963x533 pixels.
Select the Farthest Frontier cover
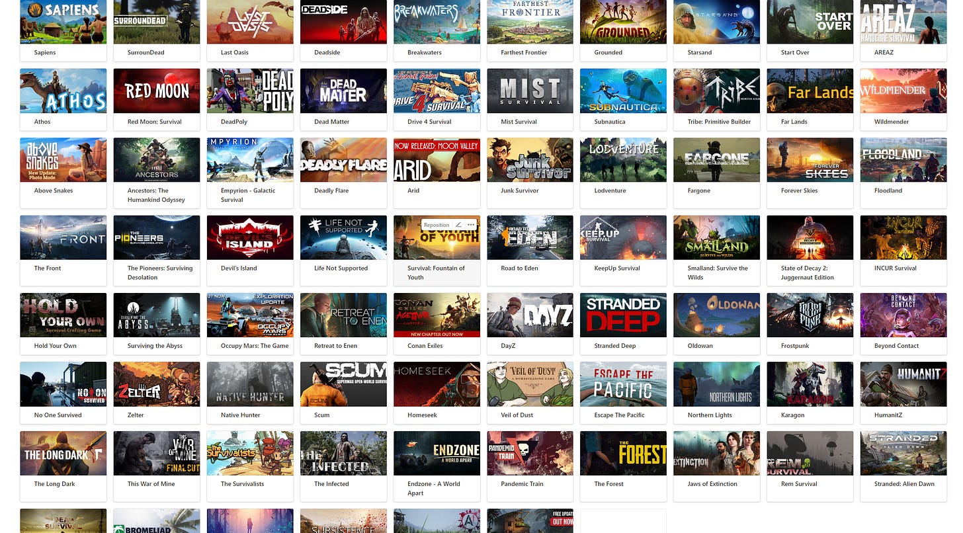pos(530,22)
